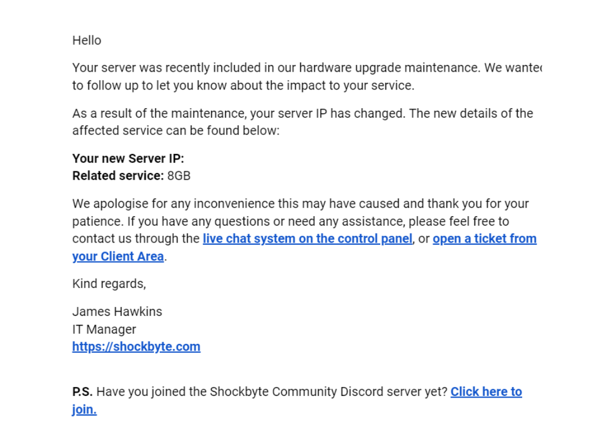Image resolution: width=605 pixels, height=448 pixels.
Task: Visit the shockbyte.com website link
Action: click(x=136, y=347)
